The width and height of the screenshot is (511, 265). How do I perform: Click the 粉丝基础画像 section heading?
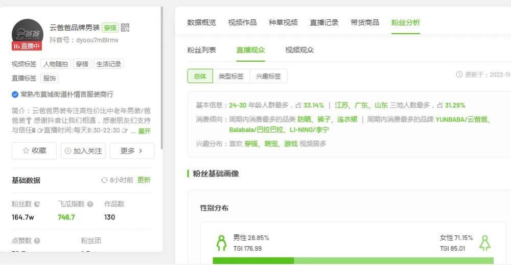point(216,174)
